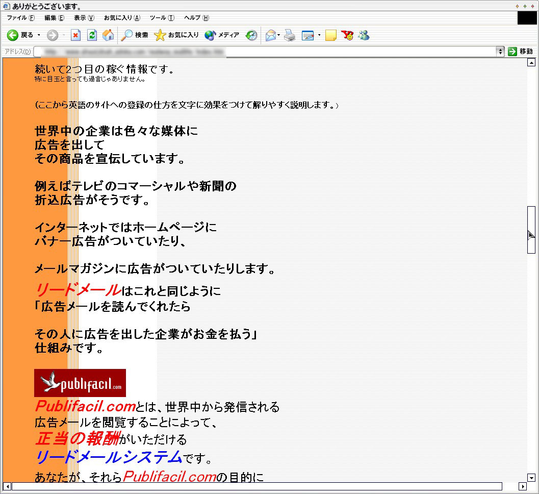Viewport: 539px width, 494px height.
Task: Click inside the address bar field
Action: click(x=265, y=52)
